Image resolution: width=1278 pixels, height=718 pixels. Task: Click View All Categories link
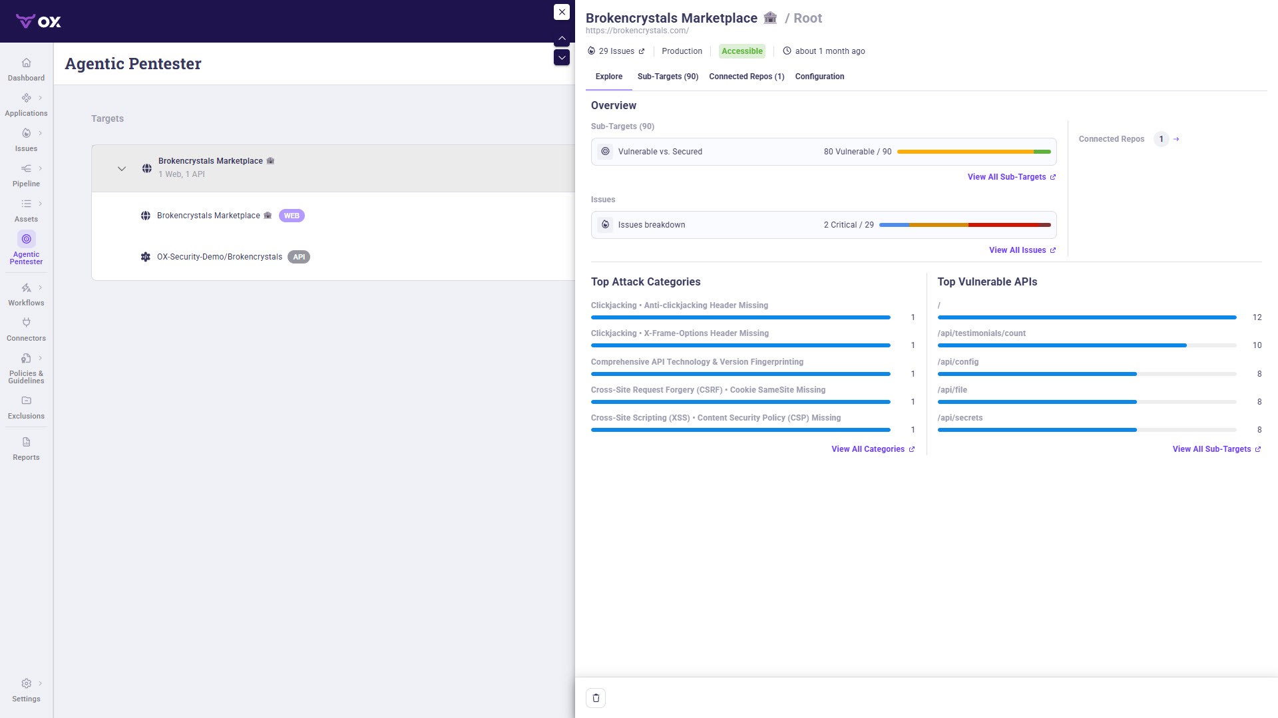tap(873, 449)
